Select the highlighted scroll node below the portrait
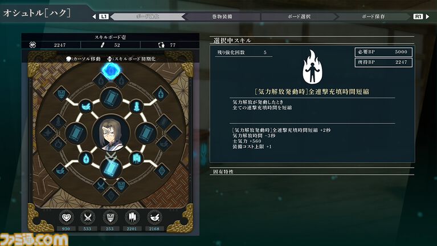 (x=111, y=168)
